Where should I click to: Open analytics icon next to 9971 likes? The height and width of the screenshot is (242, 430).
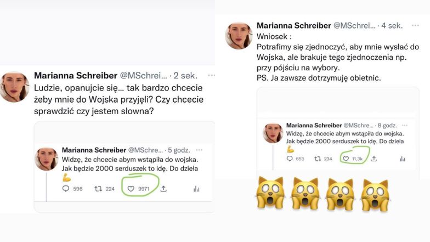(x=196, y=189)
